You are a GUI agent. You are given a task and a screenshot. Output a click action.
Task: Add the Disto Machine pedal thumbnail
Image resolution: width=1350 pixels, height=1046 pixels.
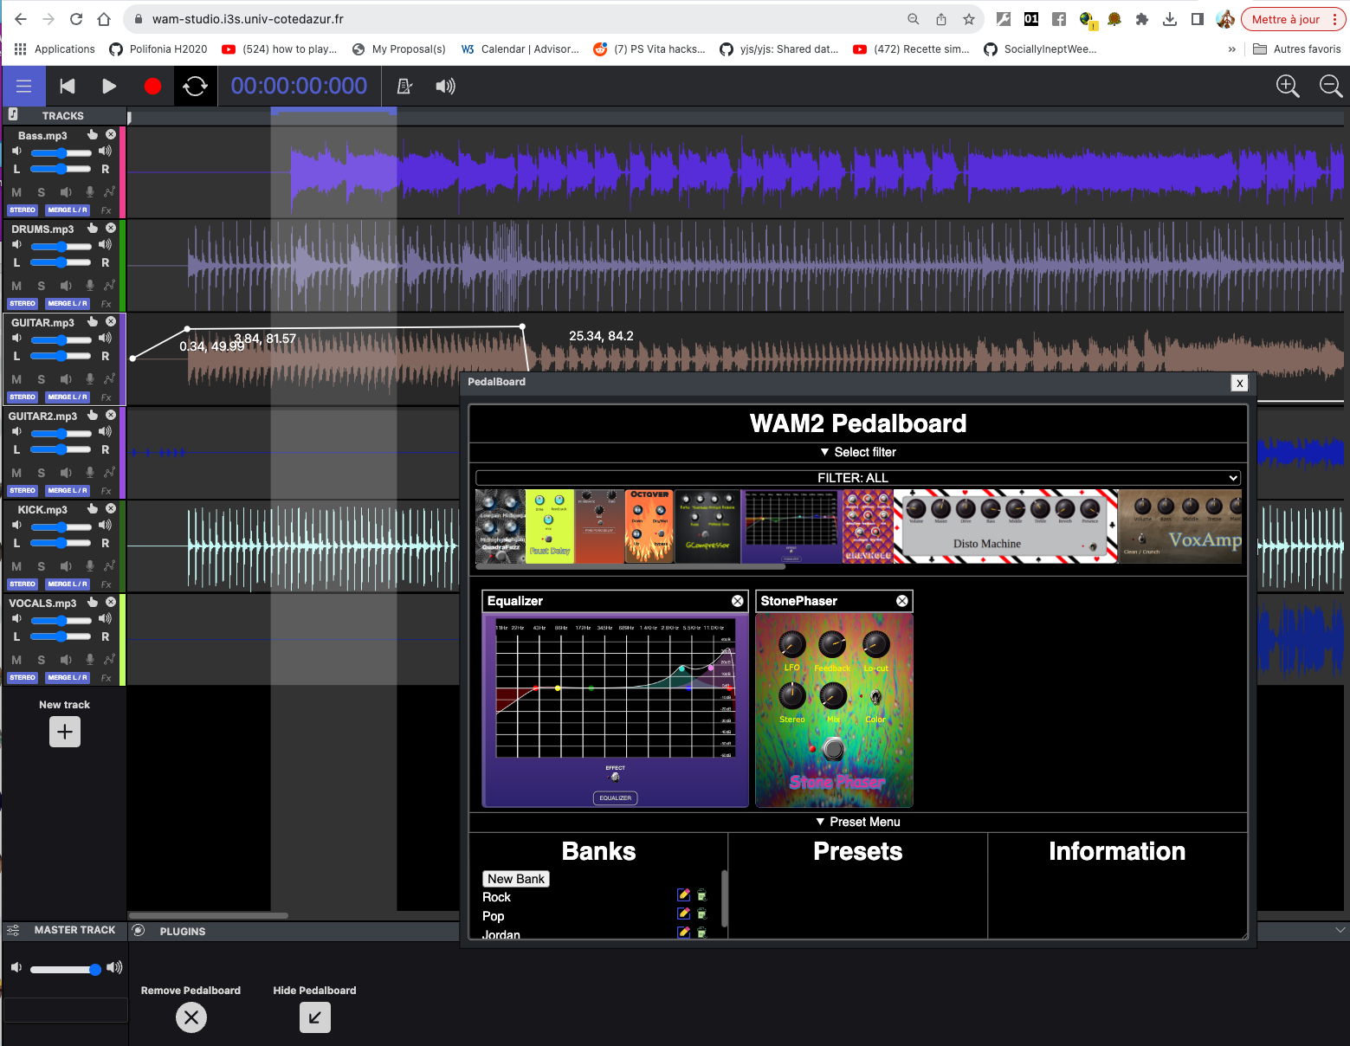[x=1005, y=527]
